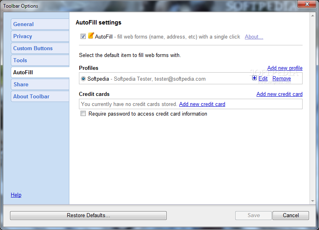Select the Softpedia profile radio button

pyautogui.click(x=83, y=79)
